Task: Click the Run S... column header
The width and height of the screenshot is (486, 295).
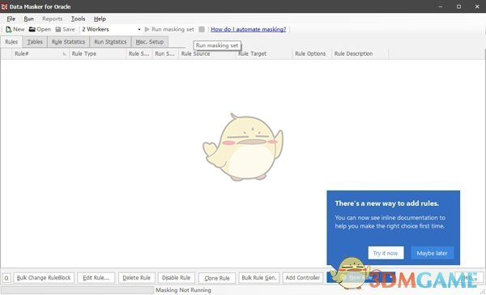Action: [165, 53]
